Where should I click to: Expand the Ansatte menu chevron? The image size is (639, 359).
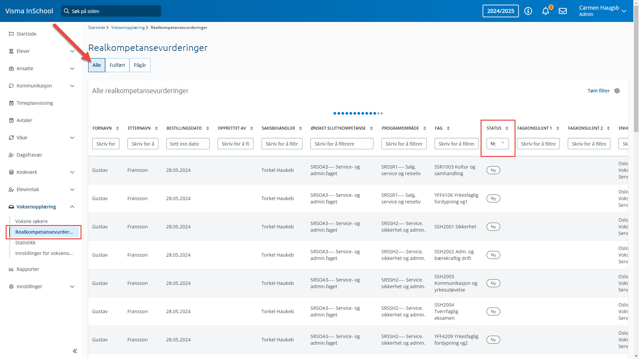72,68
